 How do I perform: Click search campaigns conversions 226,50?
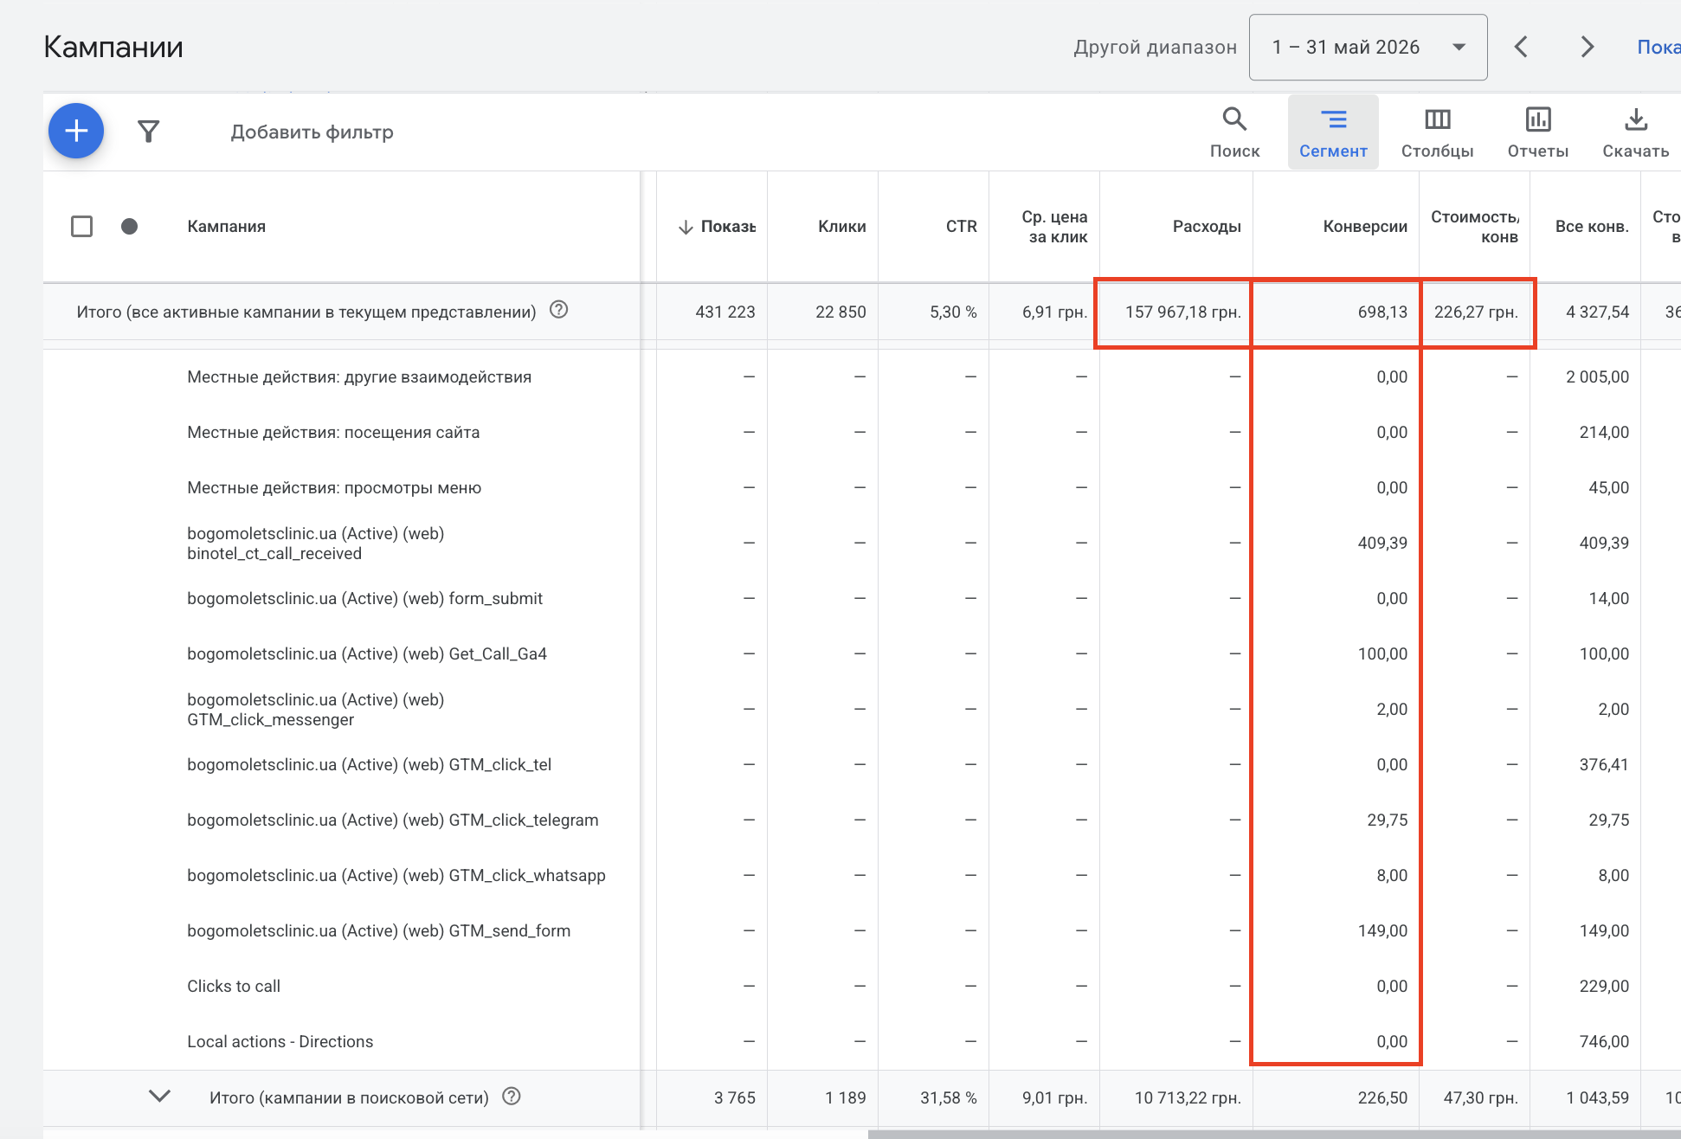tap(1382, 1097)
